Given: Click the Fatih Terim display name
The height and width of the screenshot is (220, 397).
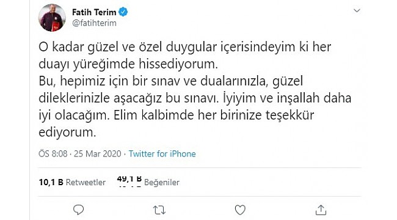Looking at the screenshot, I should 94,12.
